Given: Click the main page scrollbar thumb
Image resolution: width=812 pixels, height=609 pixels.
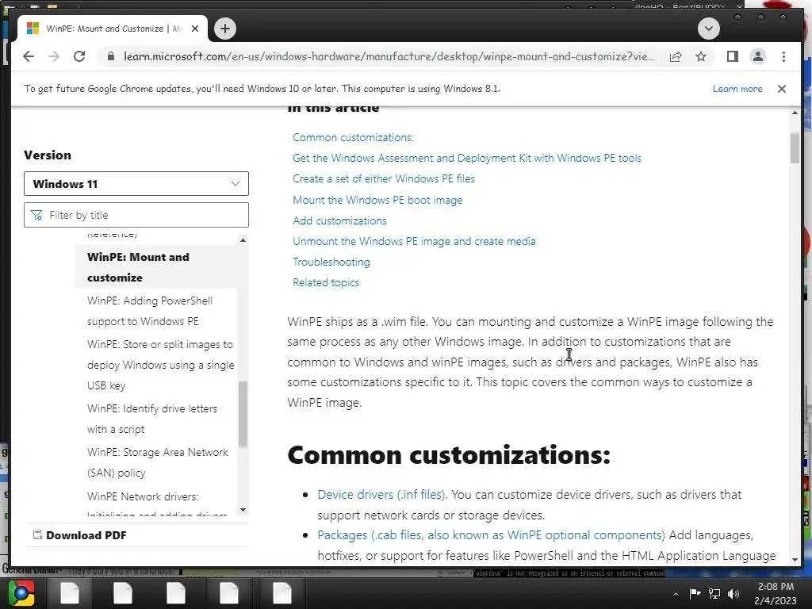Looking at the screenshot, I should [795, 148].
